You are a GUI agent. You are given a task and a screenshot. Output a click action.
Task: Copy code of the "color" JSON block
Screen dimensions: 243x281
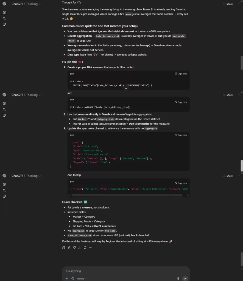(x=181, y=135)
